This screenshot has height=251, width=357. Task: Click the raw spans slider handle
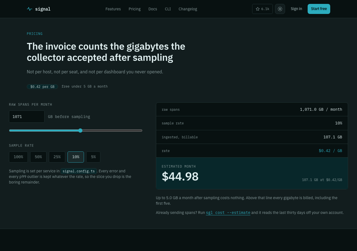click(80, 131)
